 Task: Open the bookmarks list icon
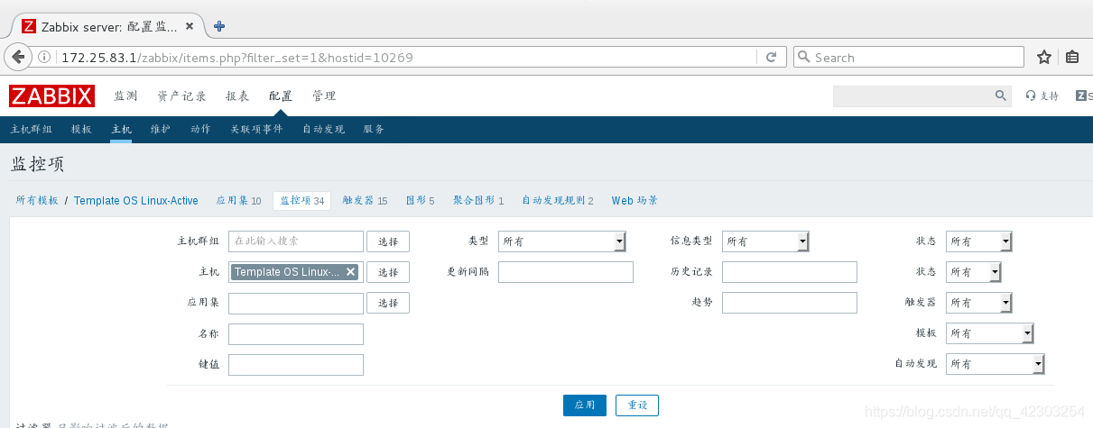pos(1072,57)
